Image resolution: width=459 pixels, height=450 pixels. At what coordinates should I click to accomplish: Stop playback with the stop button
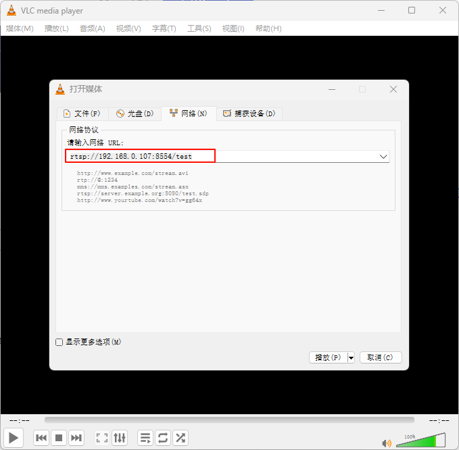click(x=59, y=438)
